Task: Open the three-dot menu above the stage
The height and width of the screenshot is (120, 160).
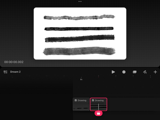Action: 80,1
